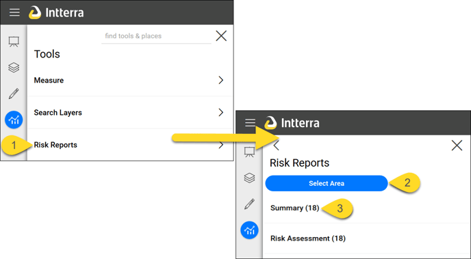Image resolution: width=471 pixels, height=259 pixels.
Task: Open the Measure tool row
Action: click(130, 80)
